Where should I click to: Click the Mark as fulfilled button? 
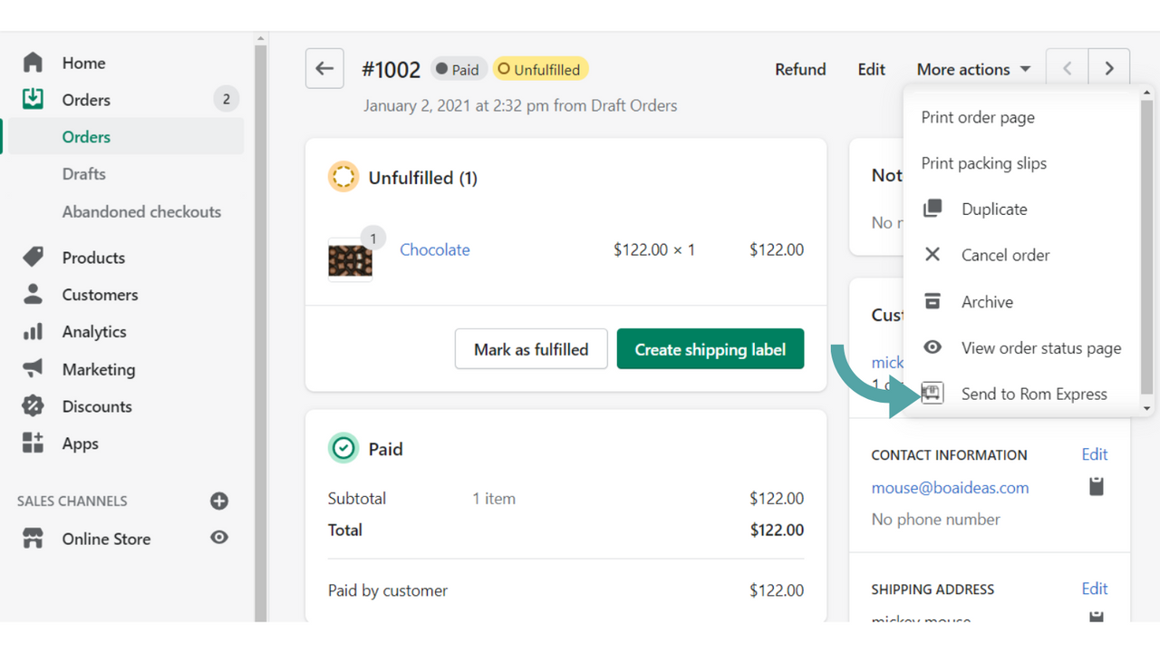(x=531, y=348)
